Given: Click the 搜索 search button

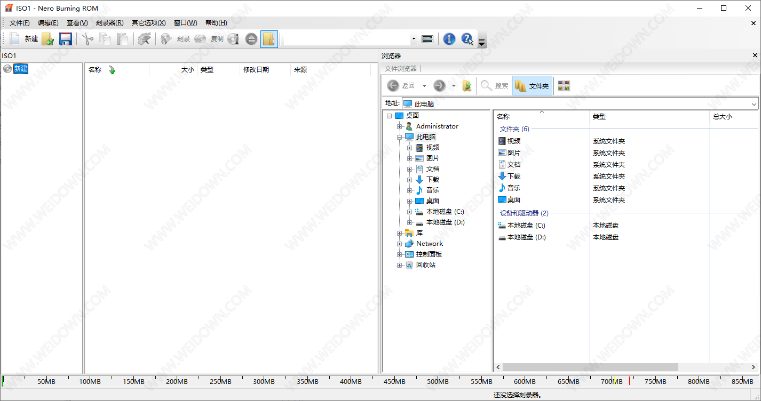Looking at the screenshot, I should [495, 85].
